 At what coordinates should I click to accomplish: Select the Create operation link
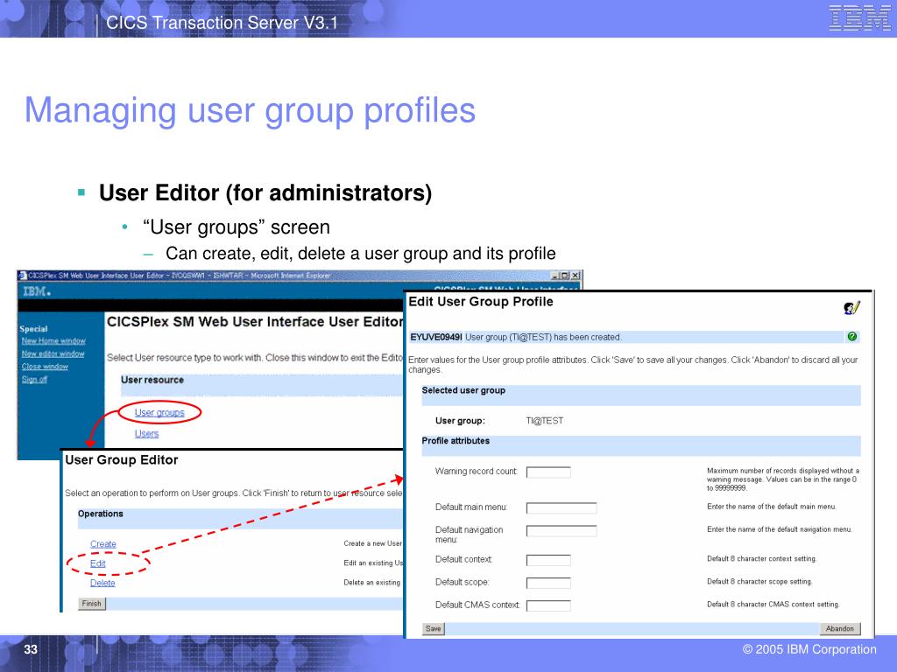[103, 544]
